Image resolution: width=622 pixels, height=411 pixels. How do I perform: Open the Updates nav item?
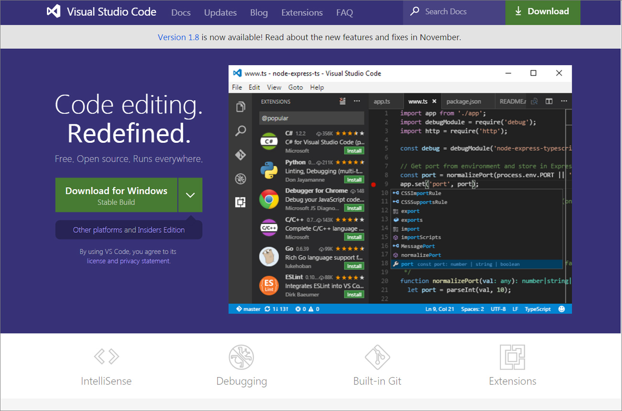click(220, 13)
